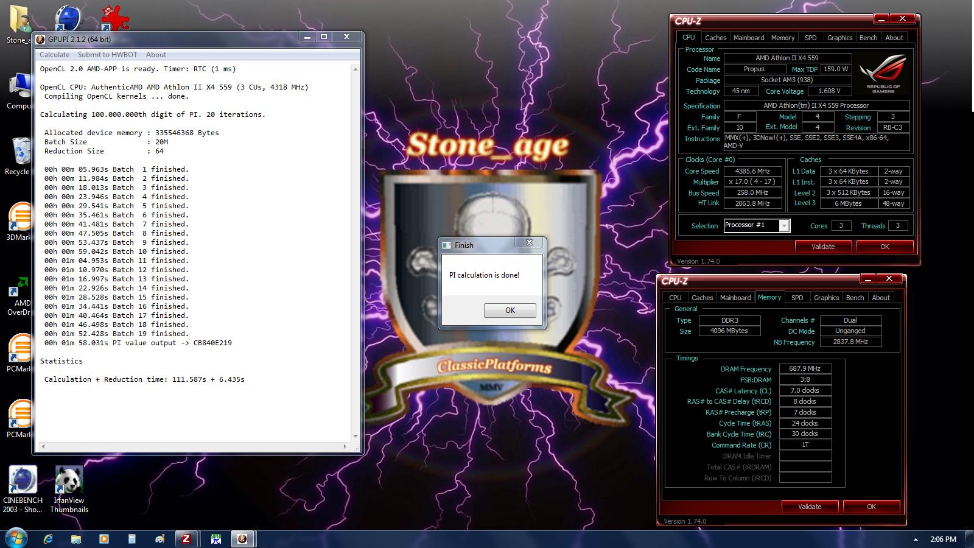Open Mainboard tab in lower CPU-Z window

(735, 298)
